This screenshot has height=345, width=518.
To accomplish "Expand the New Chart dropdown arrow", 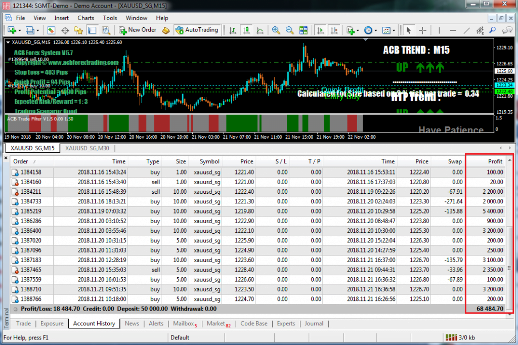I will click(x=20, y=31).
